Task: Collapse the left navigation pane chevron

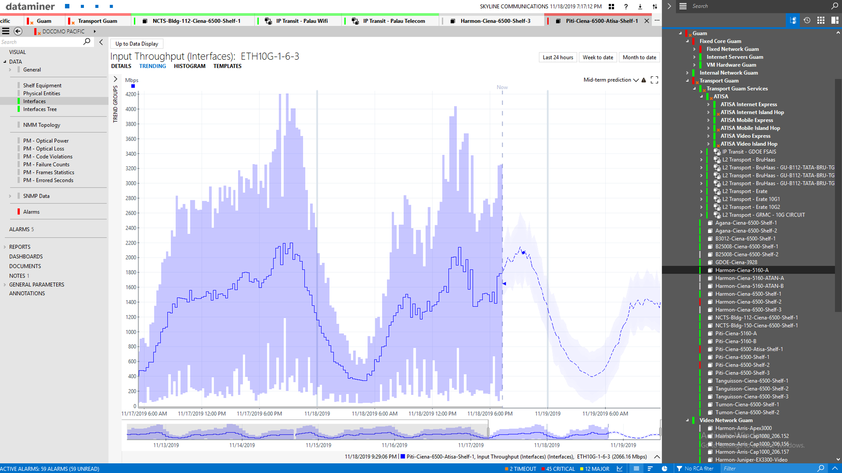Action: [x=101, y=42]
